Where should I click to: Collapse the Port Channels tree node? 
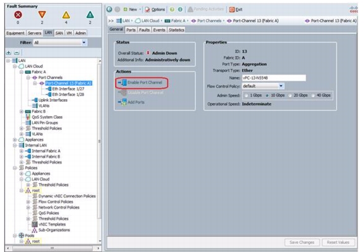click(x=28, y=78)
